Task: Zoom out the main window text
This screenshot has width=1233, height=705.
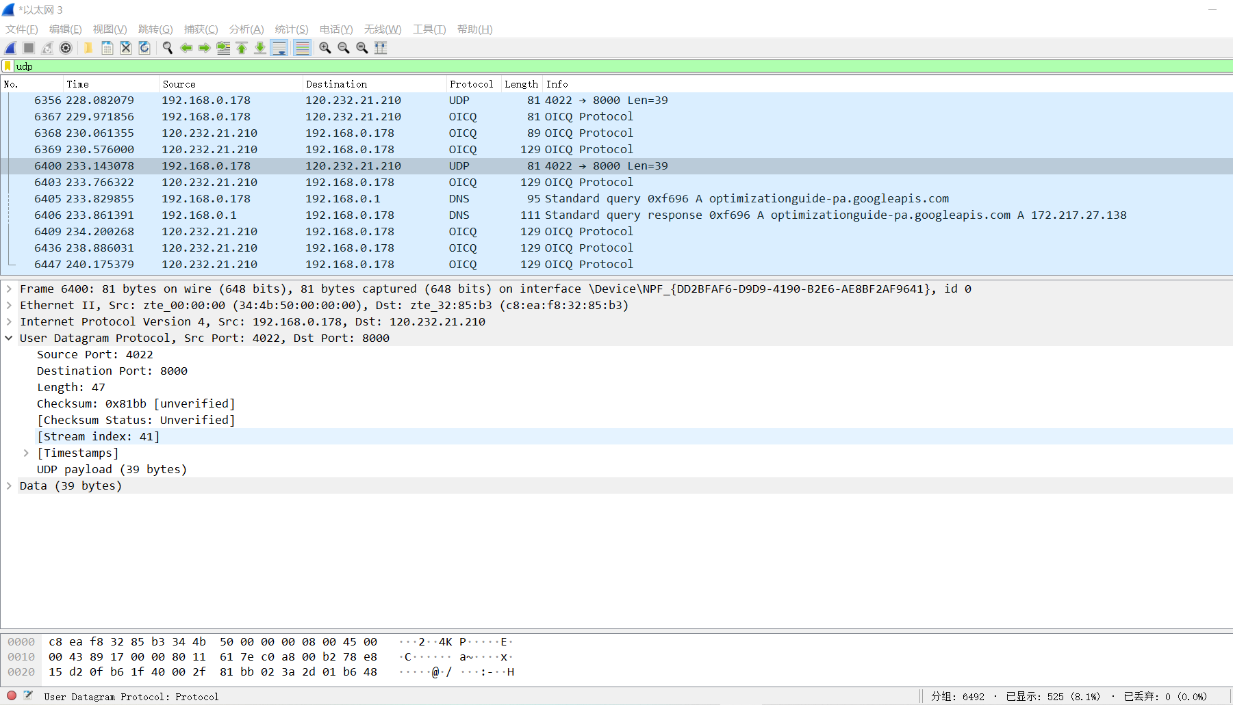Action: tap(344, 48)
